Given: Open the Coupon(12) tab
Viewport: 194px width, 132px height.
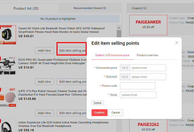Looking at the screenshot, I should [x=139, y=8].
